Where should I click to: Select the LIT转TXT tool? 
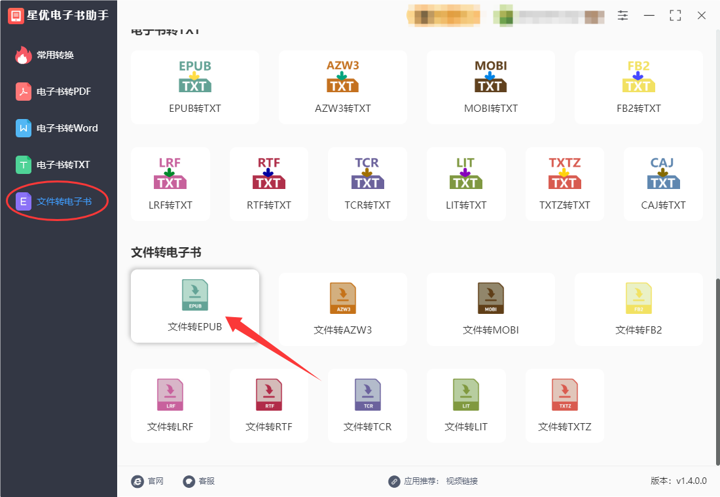[466, 184]
